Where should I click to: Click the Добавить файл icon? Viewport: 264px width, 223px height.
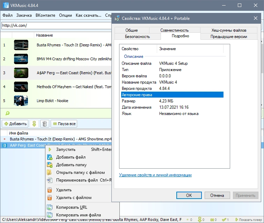(x=50, y=157)
